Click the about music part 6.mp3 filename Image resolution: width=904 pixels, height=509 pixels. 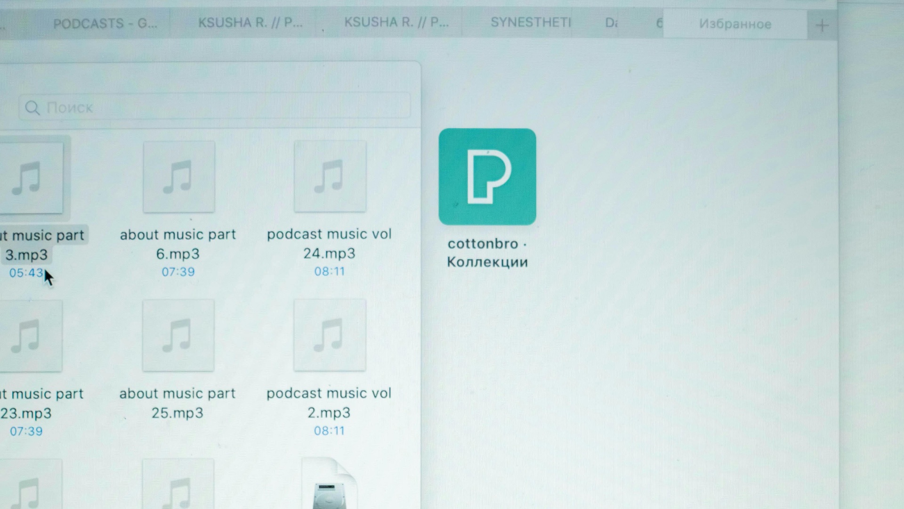(x=178, y=244)
